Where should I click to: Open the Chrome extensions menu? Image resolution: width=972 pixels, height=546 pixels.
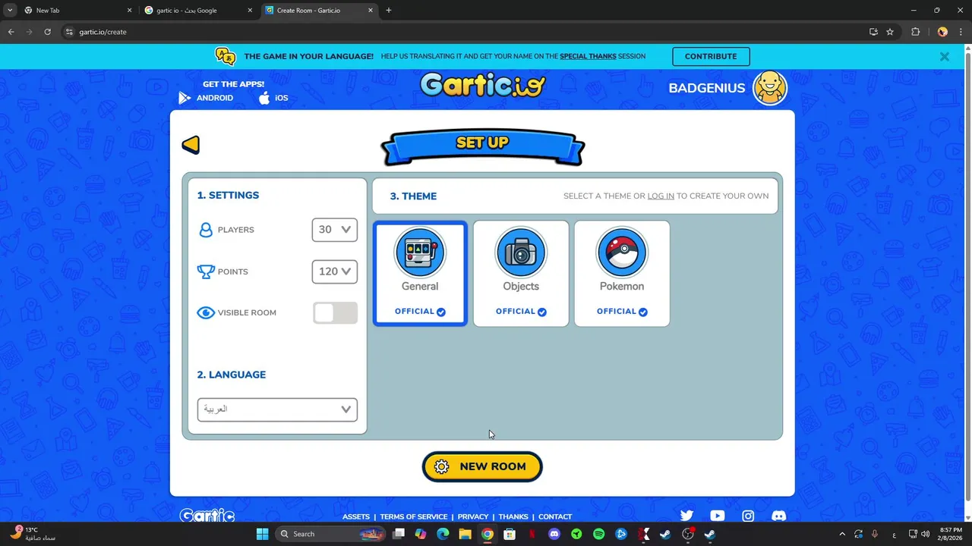(915, 32)
